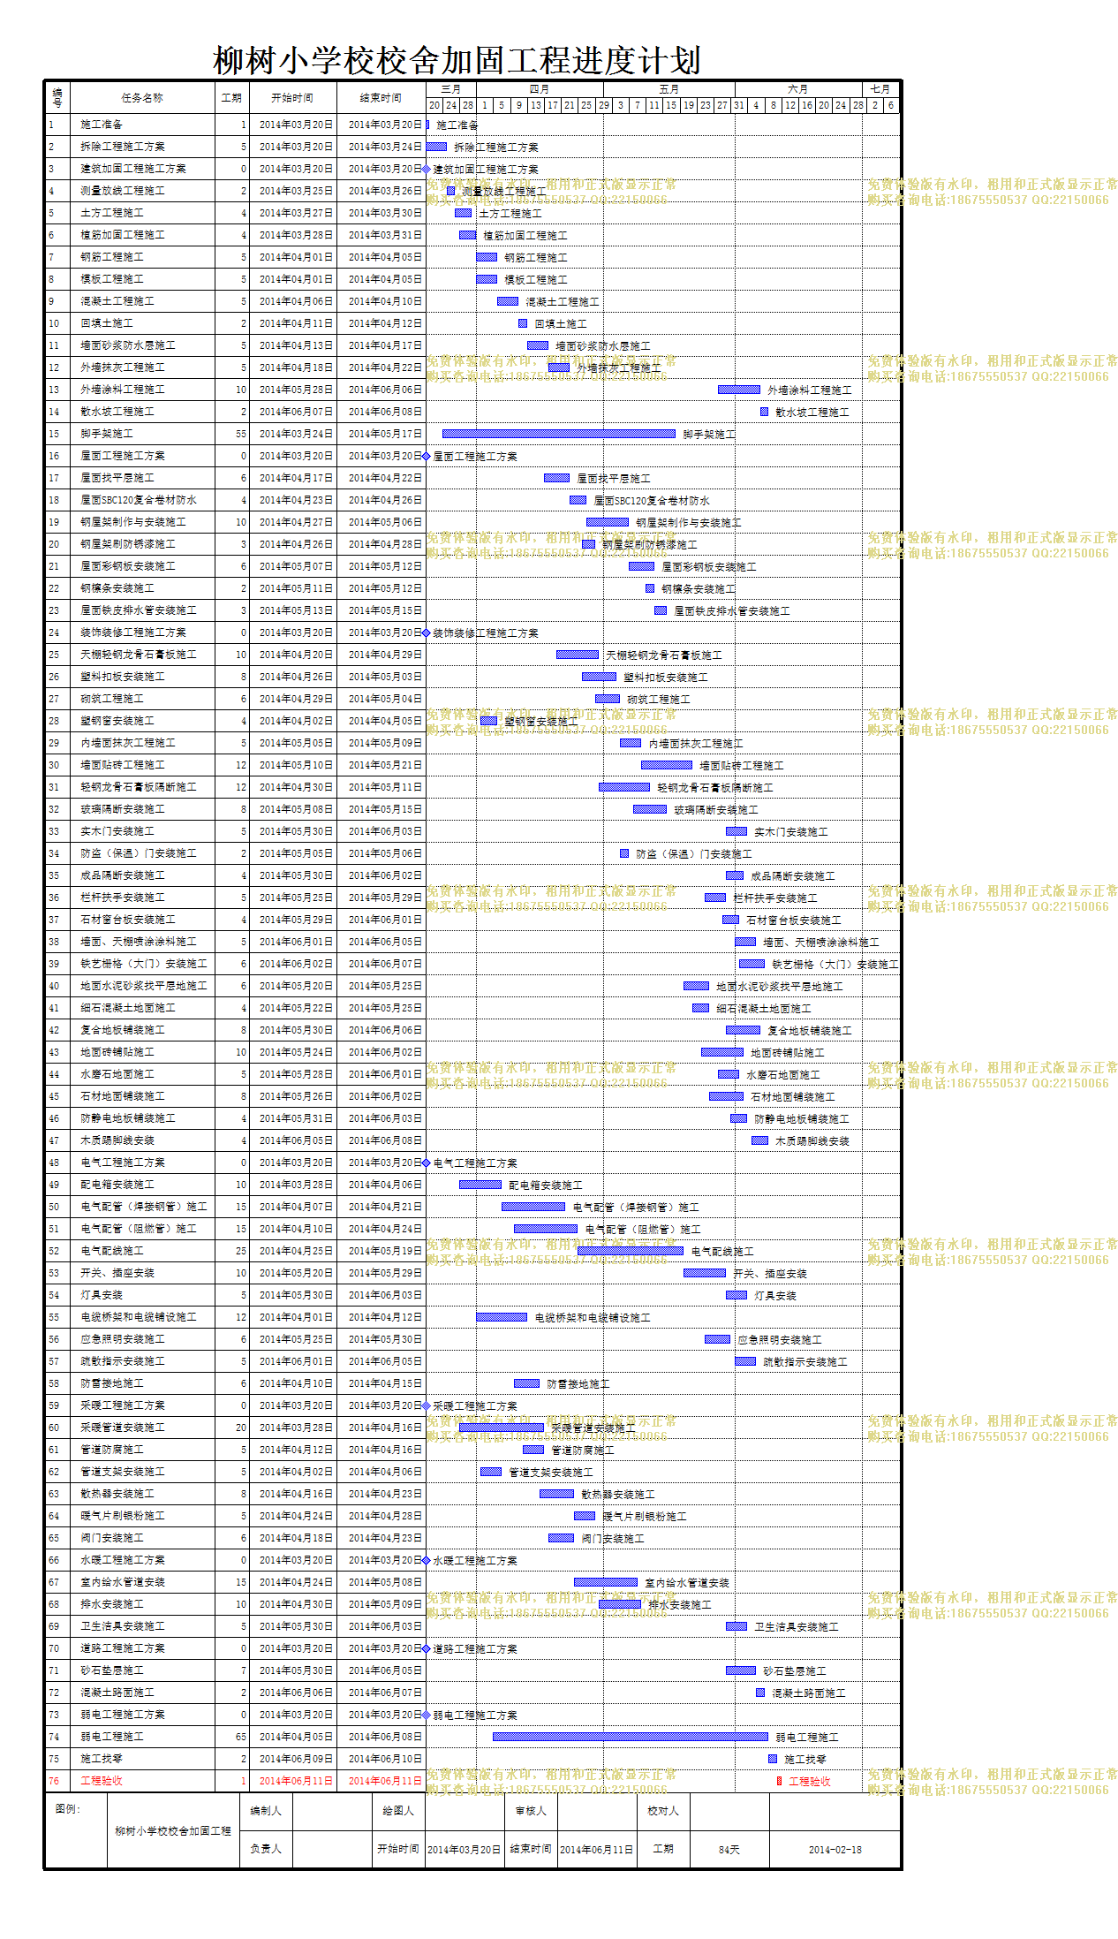Screen dimensions: 1118x1939
Task: Select the 任务名称 column header
Action: pos(142,98)
